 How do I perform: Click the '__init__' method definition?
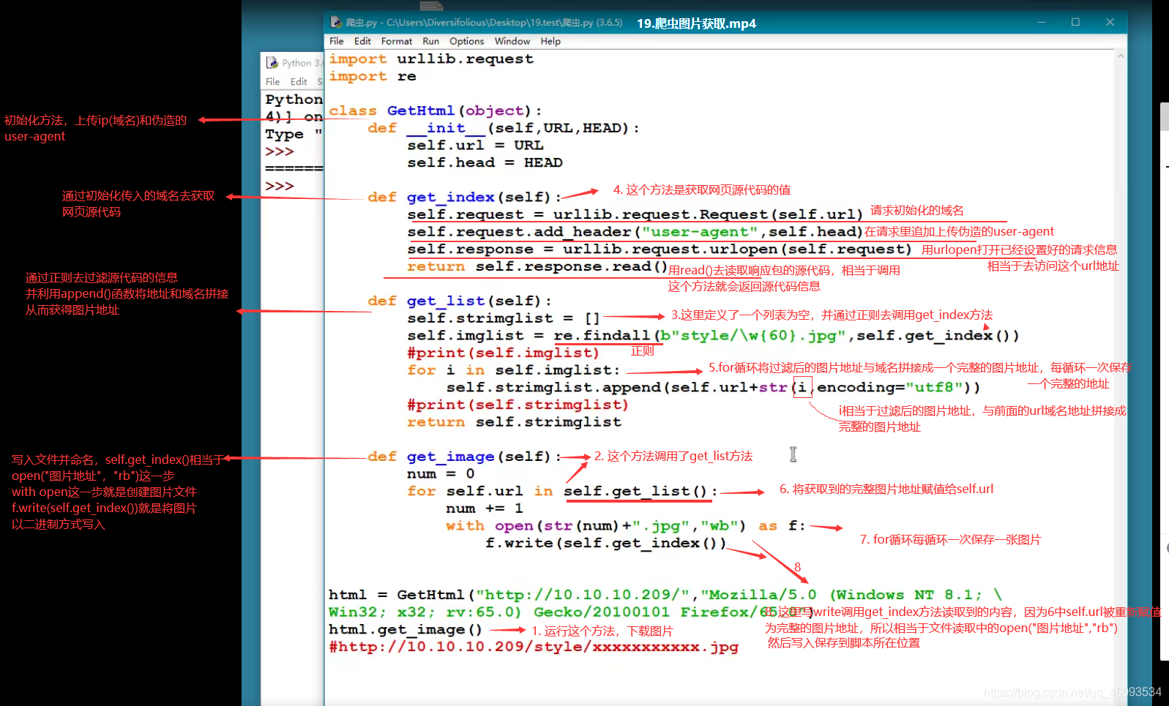pos(504,128)
